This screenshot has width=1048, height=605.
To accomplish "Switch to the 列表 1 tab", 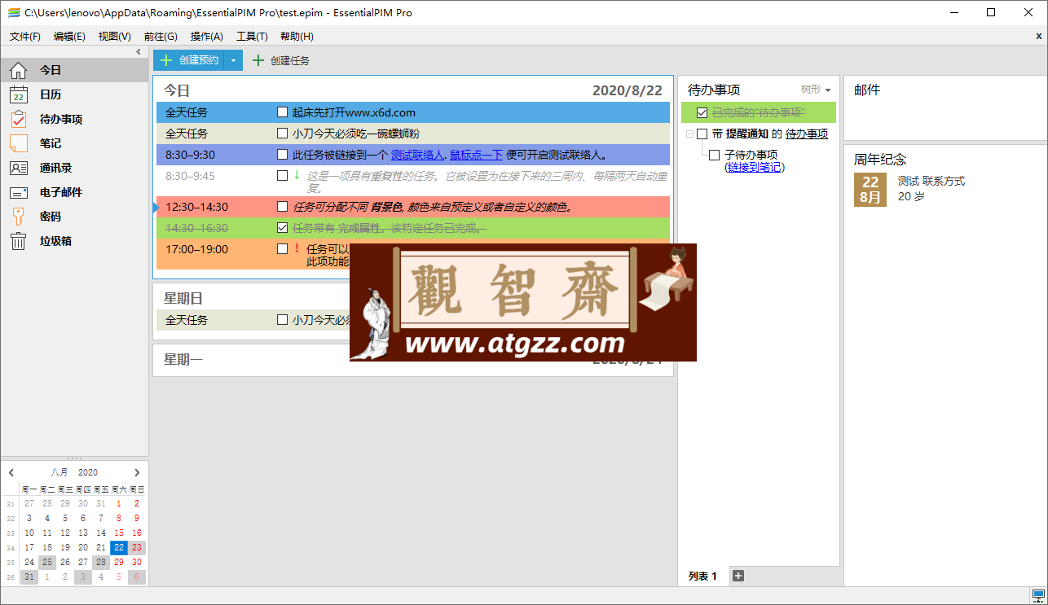I will click(x=702, y=576).
